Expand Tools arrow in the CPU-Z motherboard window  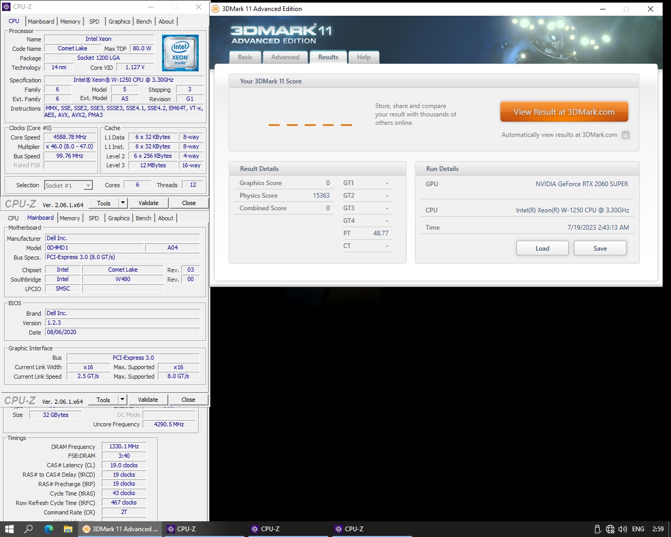122,400
